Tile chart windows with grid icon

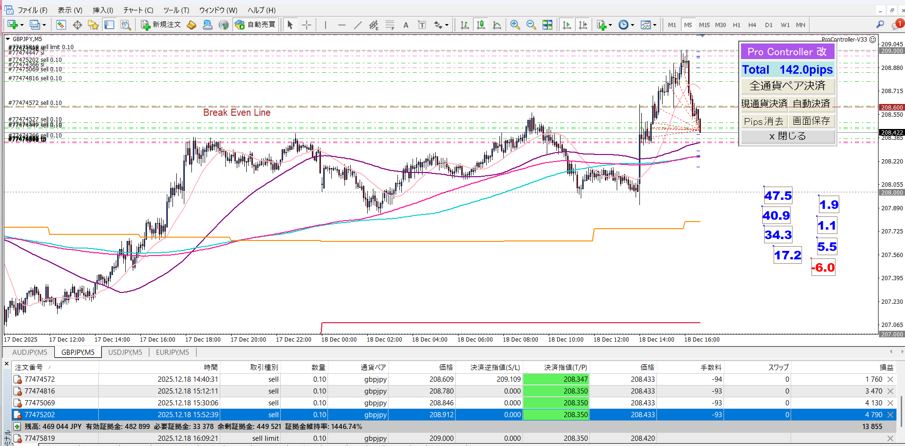point(547,25)
